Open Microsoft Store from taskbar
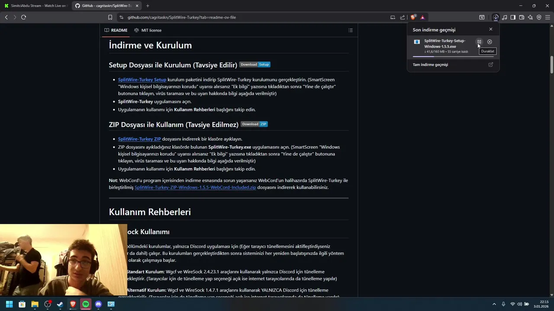554x311 pixels. (x=22, y=304)
